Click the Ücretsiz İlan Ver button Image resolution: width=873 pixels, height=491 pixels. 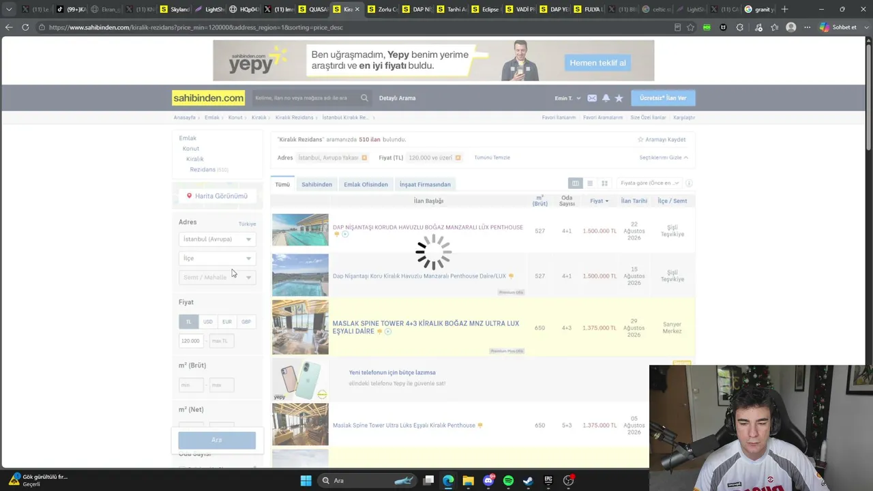point(663,98)
